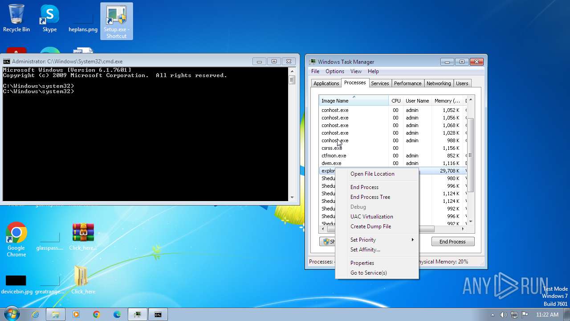Select the glasspass desktop file
The width and height of the screenshot is (570, 321).
49,242
